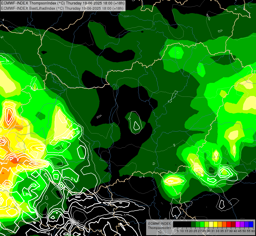Click the legend tick value '45'
This screenshot has height=236, width=256.
[x=240, y=231]
